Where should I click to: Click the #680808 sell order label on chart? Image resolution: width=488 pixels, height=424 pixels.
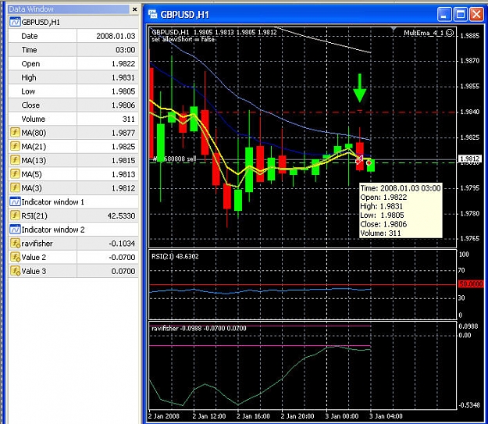click(175, 159)
